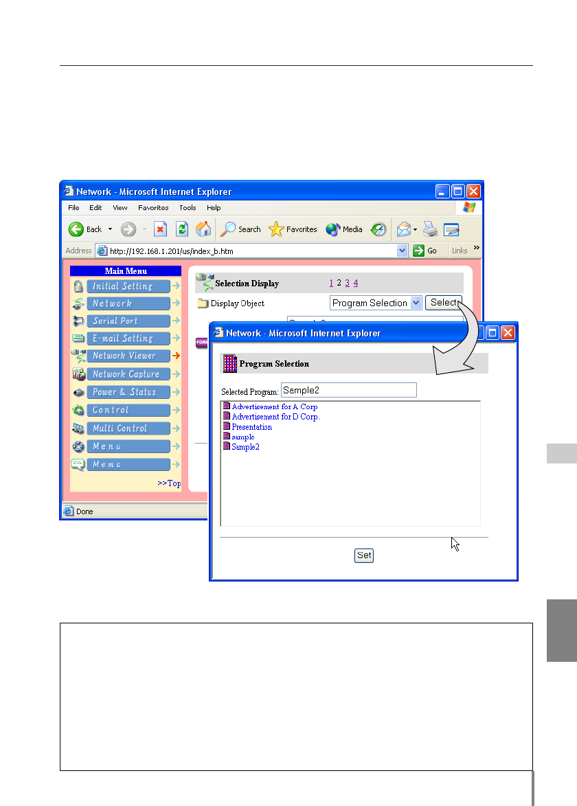The image size is (577, 806).
Task: Click the Refresh page icon
Action: pos(182,229)
